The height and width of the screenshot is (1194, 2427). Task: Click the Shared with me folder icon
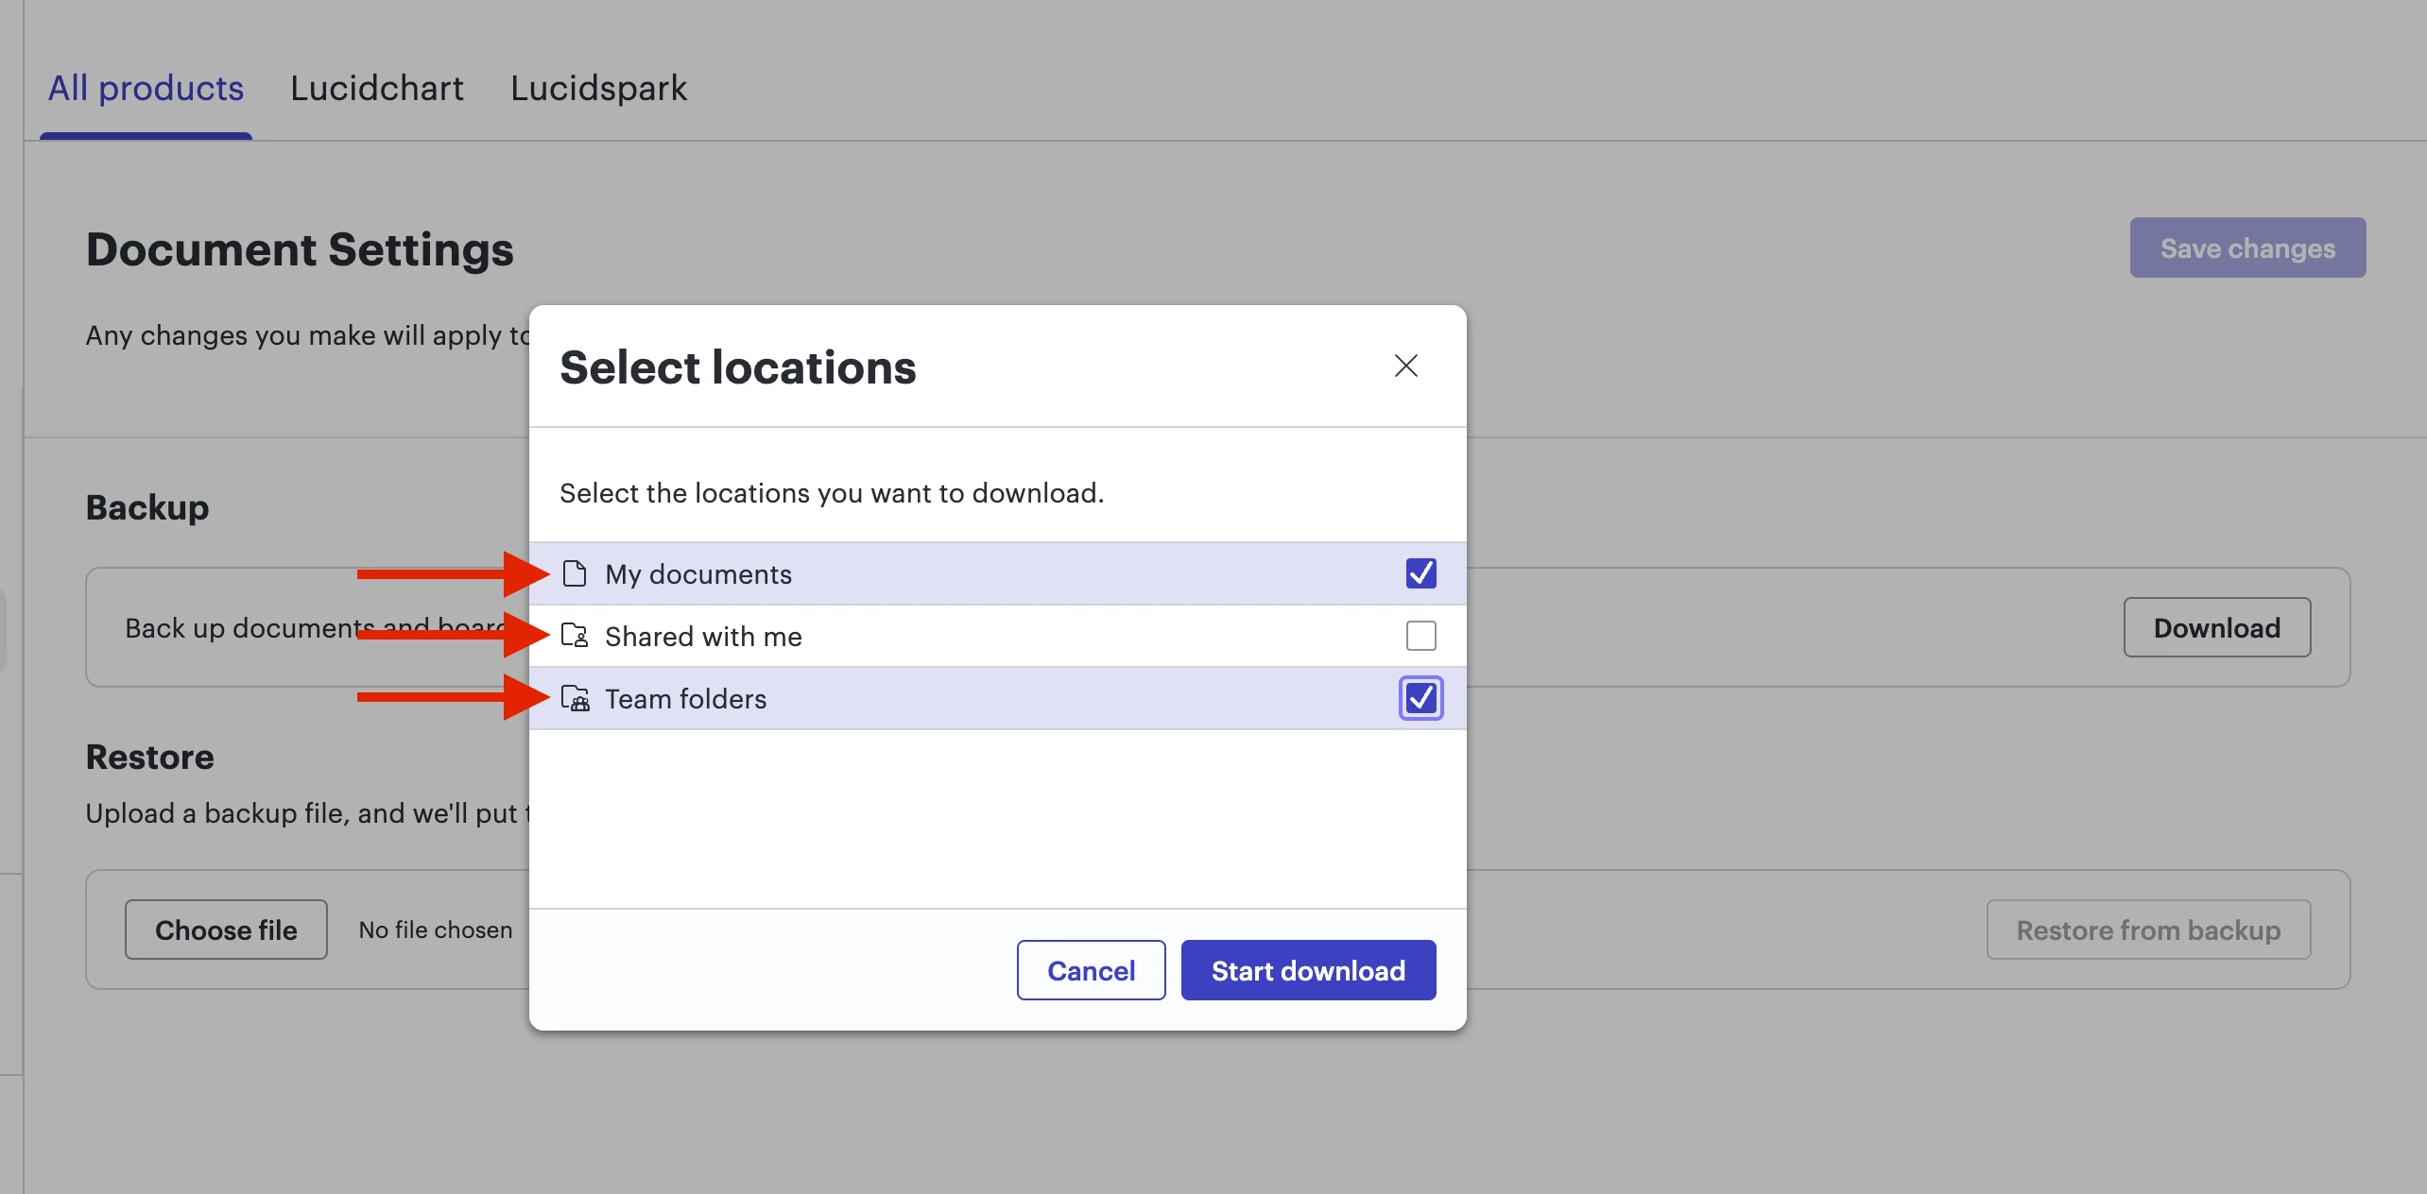575,636
